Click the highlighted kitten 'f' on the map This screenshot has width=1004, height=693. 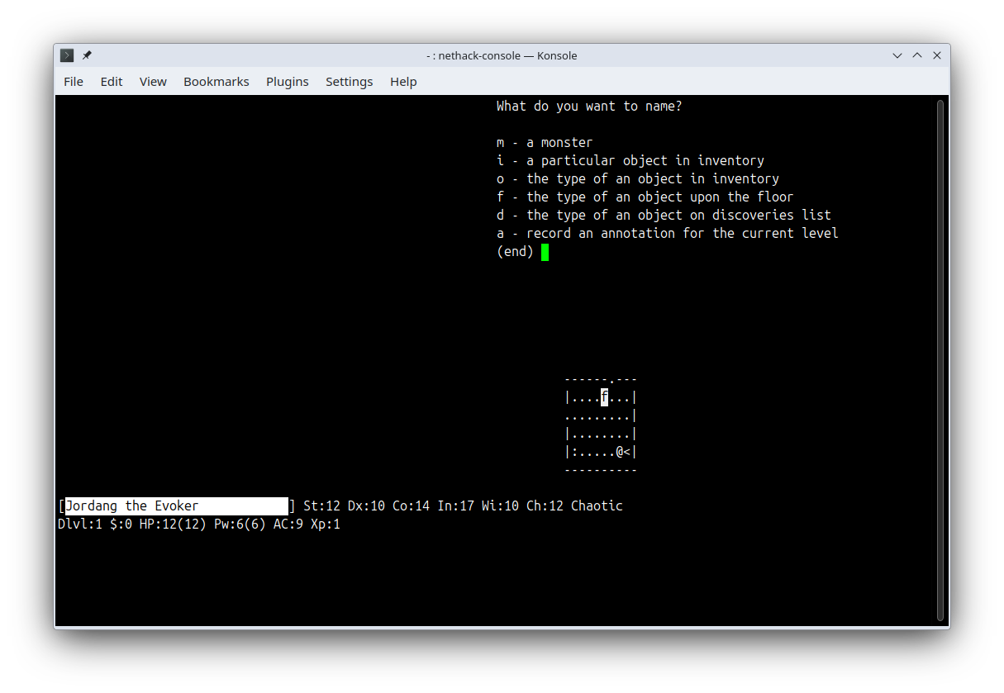click(x=605, y=397)
